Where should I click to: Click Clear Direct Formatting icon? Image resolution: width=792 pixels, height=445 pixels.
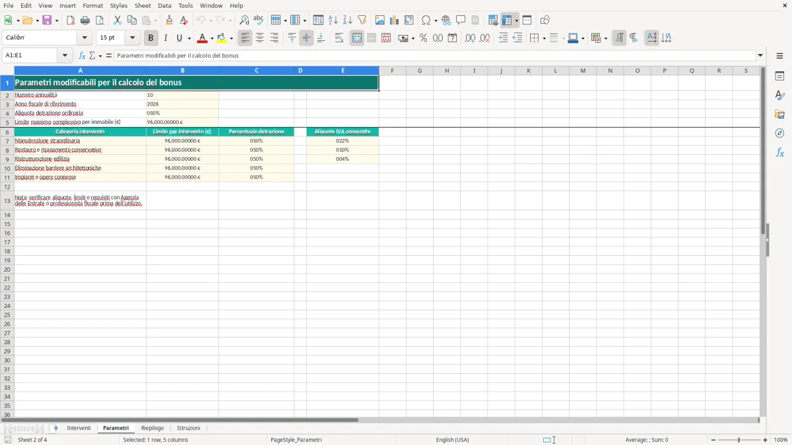pos(184,20)
